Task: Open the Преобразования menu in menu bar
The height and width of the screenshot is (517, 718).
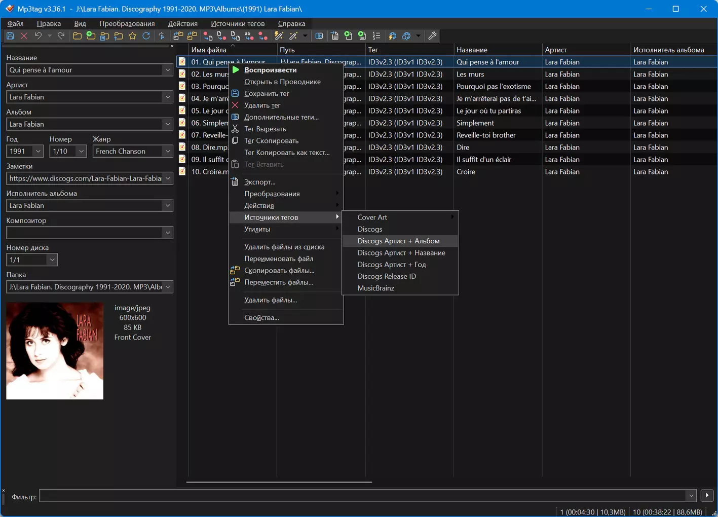Action: [127, 23]
